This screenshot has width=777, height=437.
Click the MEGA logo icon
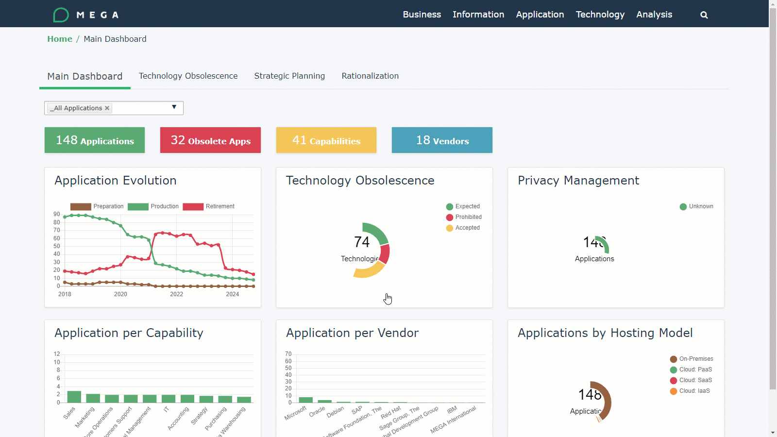[61, 15]
